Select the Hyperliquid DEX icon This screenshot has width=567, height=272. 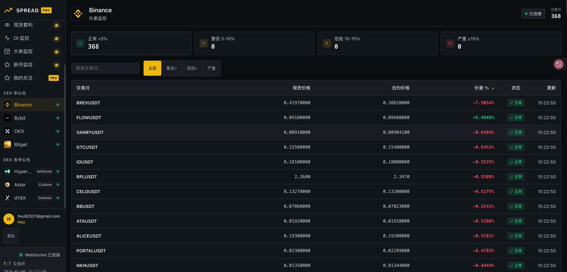pos(8,171)
